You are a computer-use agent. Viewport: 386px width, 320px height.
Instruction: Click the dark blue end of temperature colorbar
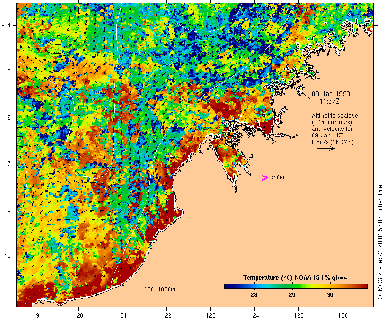pos(226,286)
